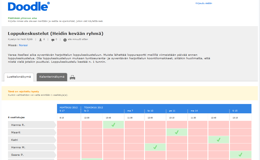The width and height of the screenshot is (260, 160).
Task: Click Katri's red cell under ti 15
Action: (x=241, y=139)
